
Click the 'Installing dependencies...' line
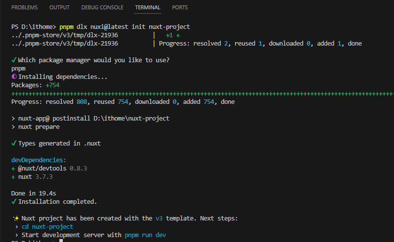coord(59,77)
